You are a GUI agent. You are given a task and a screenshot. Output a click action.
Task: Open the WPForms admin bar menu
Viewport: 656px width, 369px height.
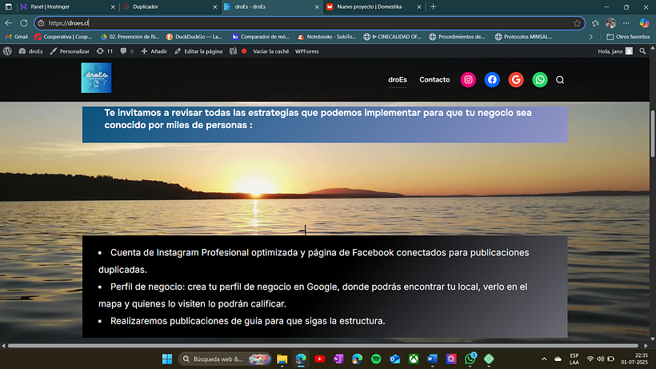(x=306, y=51)
